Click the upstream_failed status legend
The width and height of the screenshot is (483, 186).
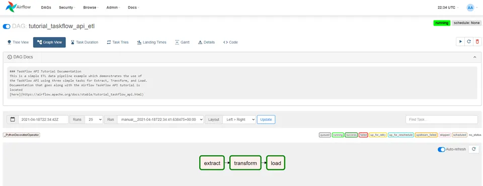click(x=426, y=135)
